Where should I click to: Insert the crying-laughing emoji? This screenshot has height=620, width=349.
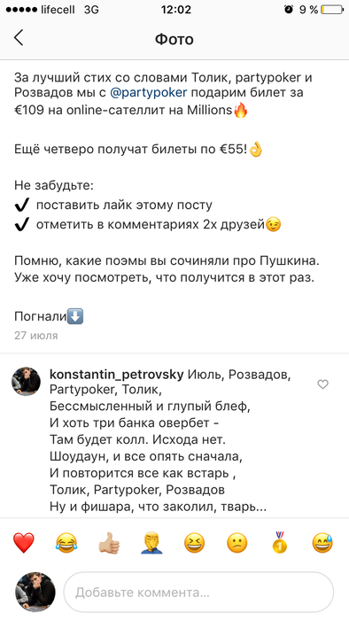[x=66, y=542]
